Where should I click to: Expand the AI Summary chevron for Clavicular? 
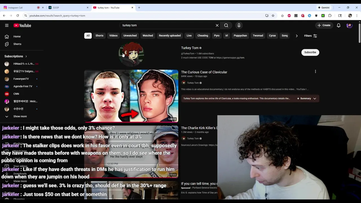(315, 98)
